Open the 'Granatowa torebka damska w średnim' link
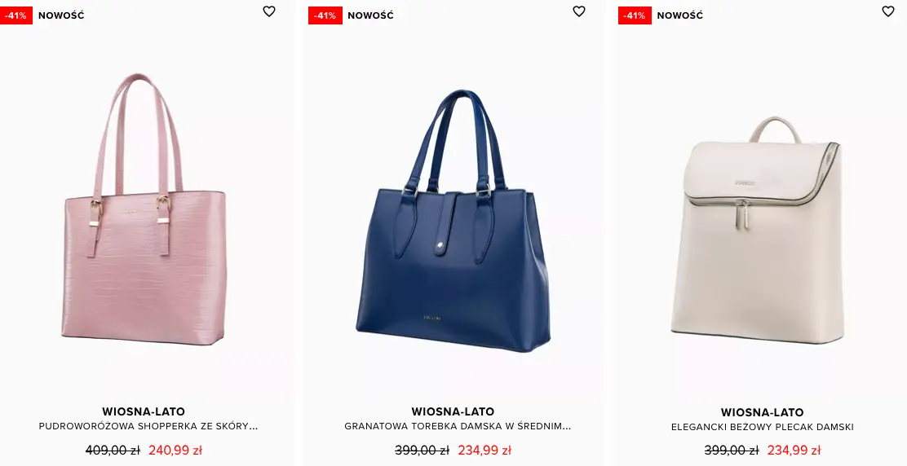Image resolution: width=907 pixels, height=466 pixels. click(458, 427)
